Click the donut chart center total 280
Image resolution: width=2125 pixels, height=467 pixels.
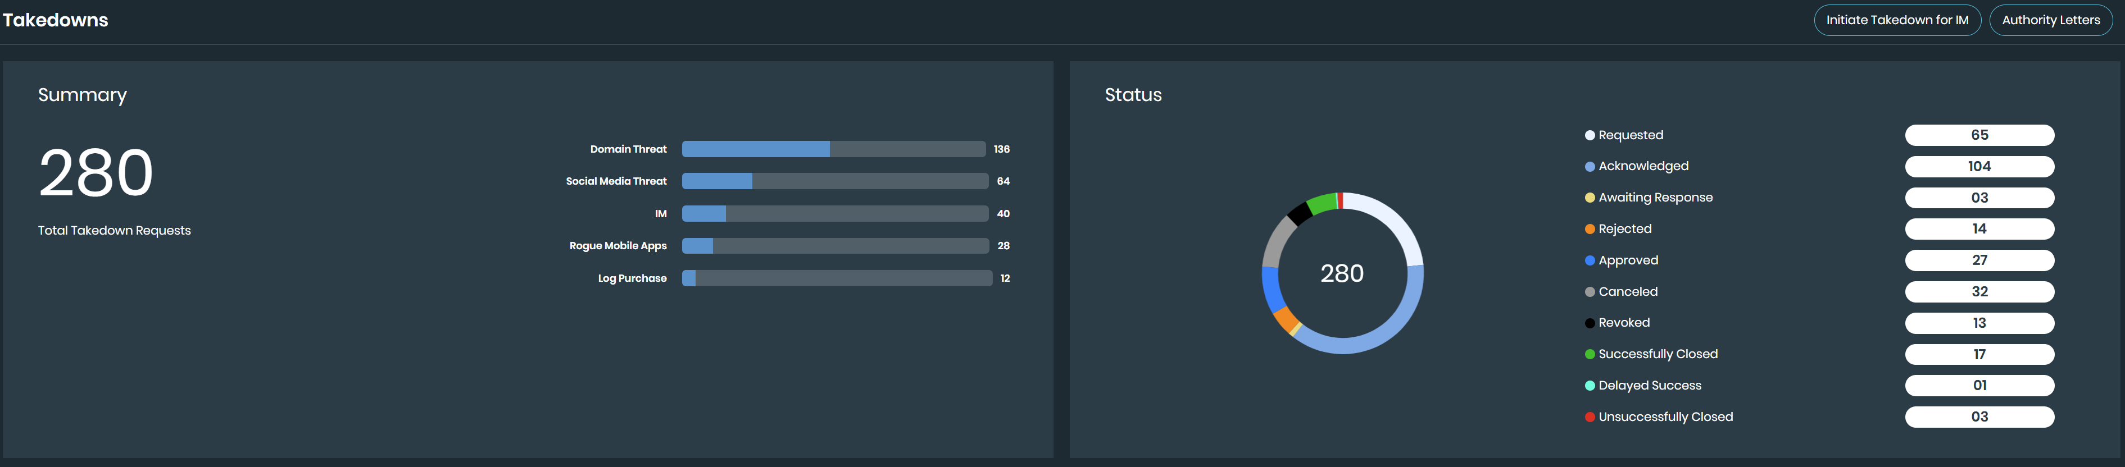[1341, 273]
